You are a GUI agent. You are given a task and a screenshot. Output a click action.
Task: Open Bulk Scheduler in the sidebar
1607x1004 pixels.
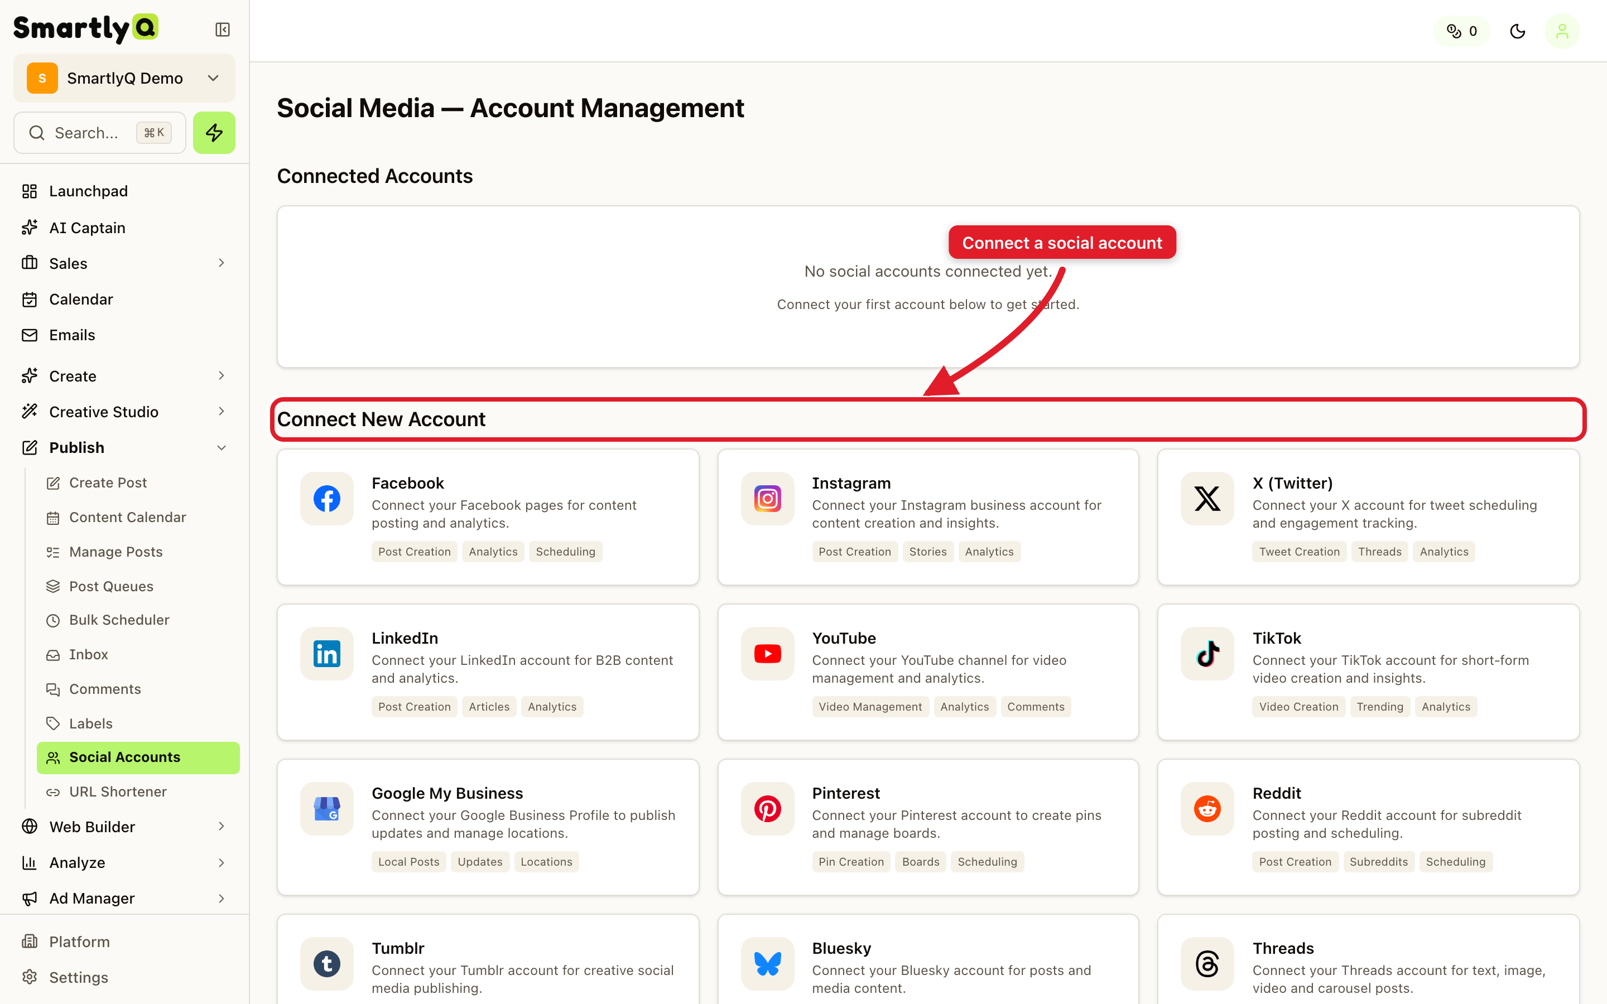click(x=119, y=620)
